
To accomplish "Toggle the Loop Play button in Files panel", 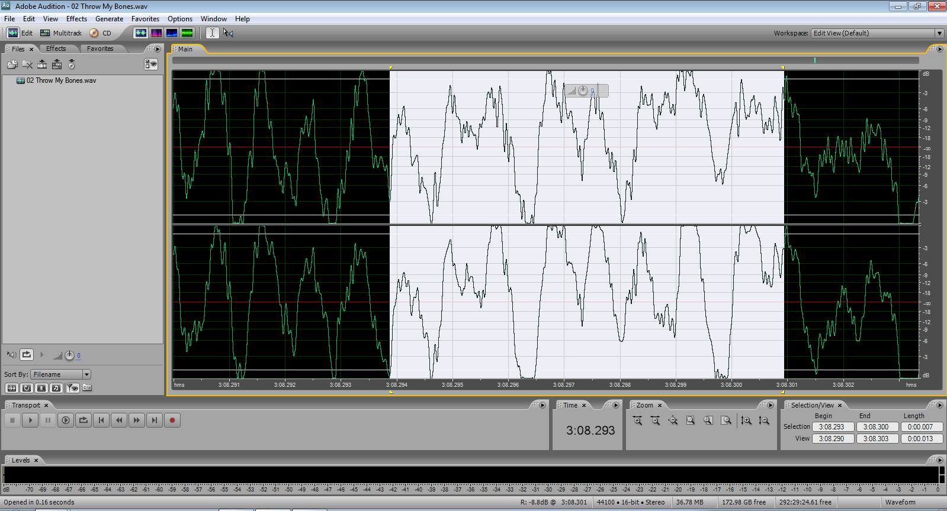I will 27,355.
